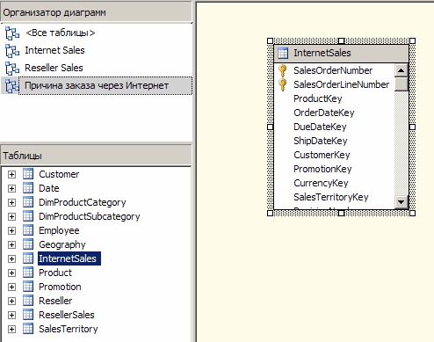Click the bottom-left resize handle of InternetSales table

click(x=270, y=214)
